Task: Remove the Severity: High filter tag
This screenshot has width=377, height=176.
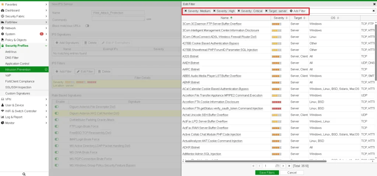Action: [x=214, y=11]
